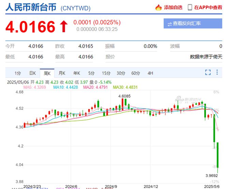Switch to the 日K chart tab
Image resolution: width=225 pixels, height=189 pixels.
click(32, 73)
